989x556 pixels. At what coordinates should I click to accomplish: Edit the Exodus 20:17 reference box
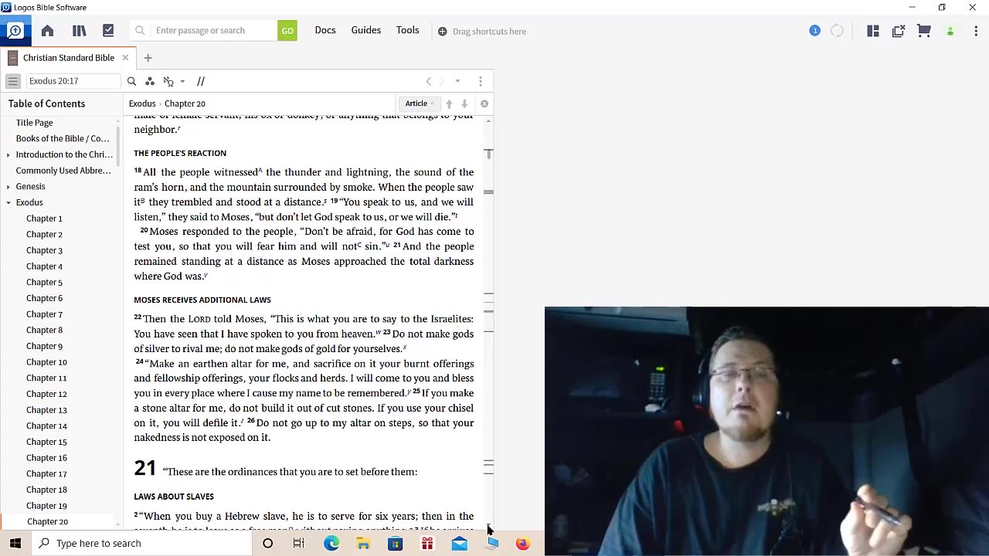73,81
